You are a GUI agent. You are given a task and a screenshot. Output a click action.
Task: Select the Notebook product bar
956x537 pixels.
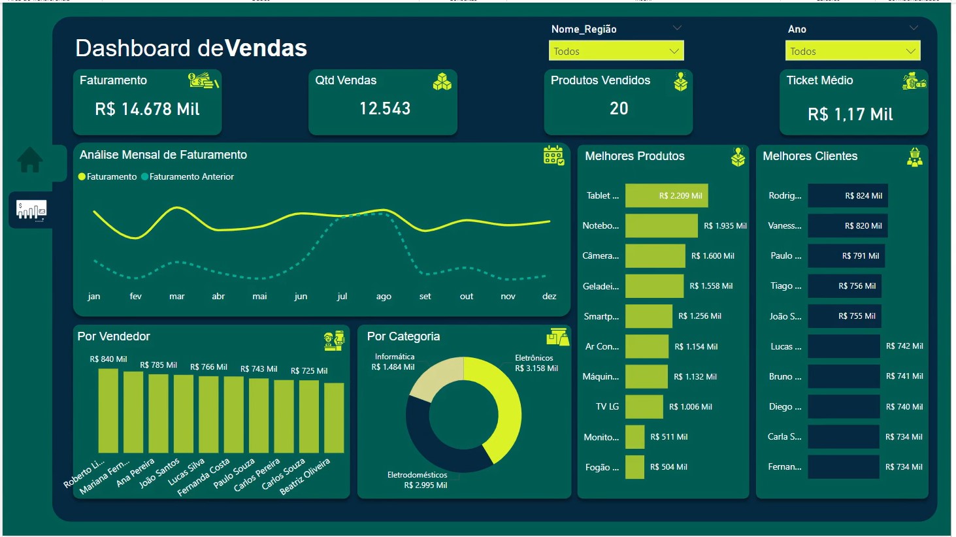[661, 225]
